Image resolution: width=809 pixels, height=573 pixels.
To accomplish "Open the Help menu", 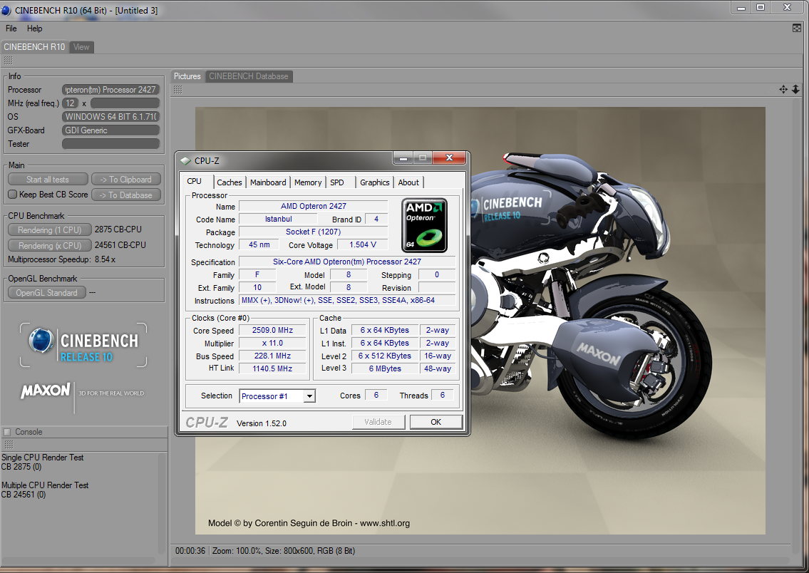I will [x=35, y=29].
